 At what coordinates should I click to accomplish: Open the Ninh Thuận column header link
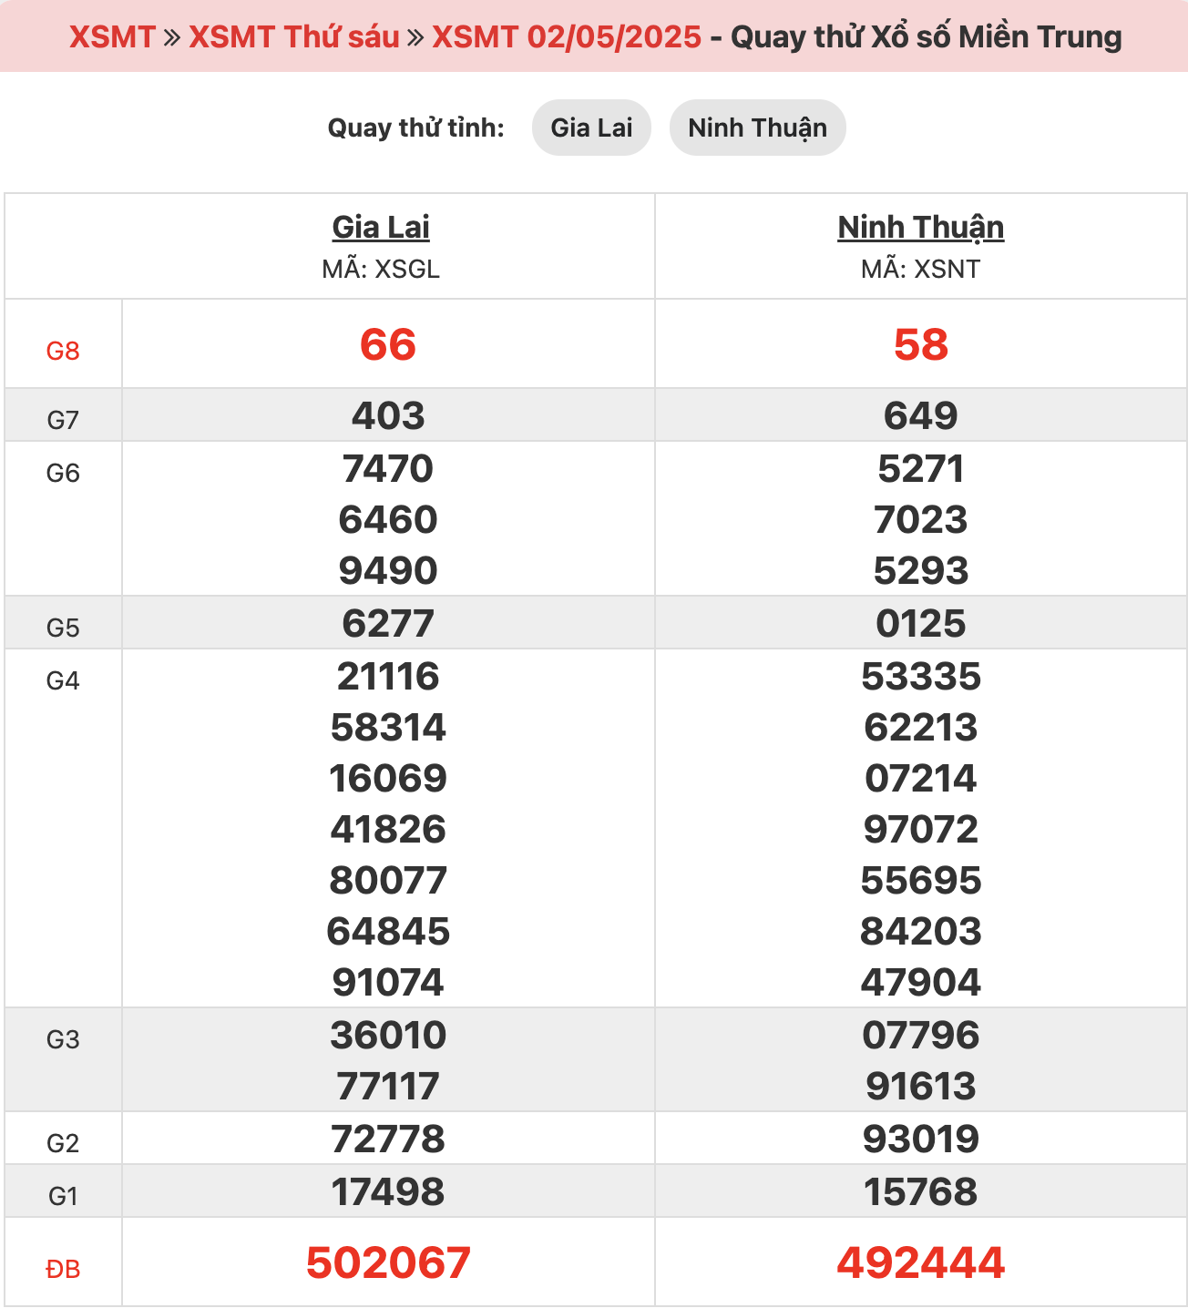(920, 227)
